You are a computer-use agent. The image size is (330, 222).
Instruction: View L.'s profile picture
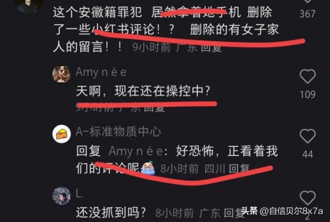(62, 196)
